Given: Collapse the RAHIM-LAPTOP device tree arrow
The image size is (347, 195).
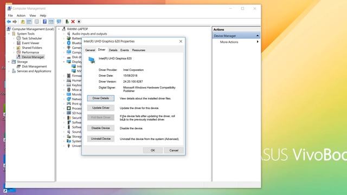Looking at the screenshot, I should point(59,29).
